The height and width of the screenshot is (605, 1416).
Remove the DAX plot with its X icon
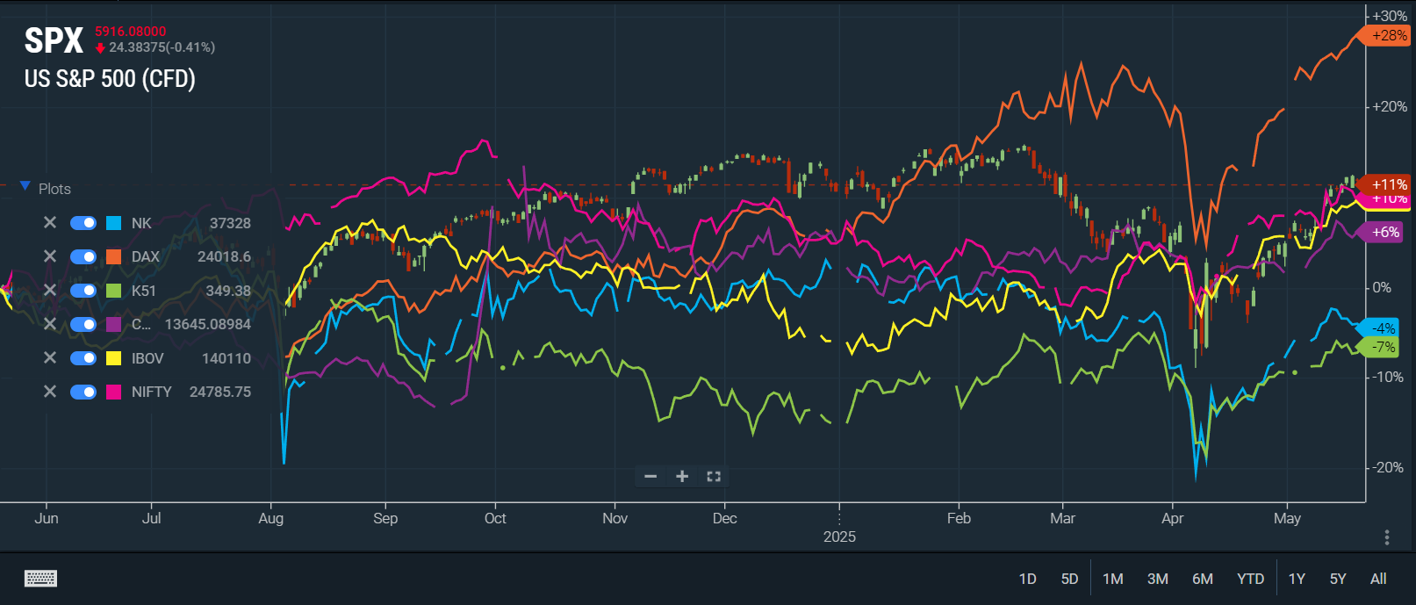50,256
